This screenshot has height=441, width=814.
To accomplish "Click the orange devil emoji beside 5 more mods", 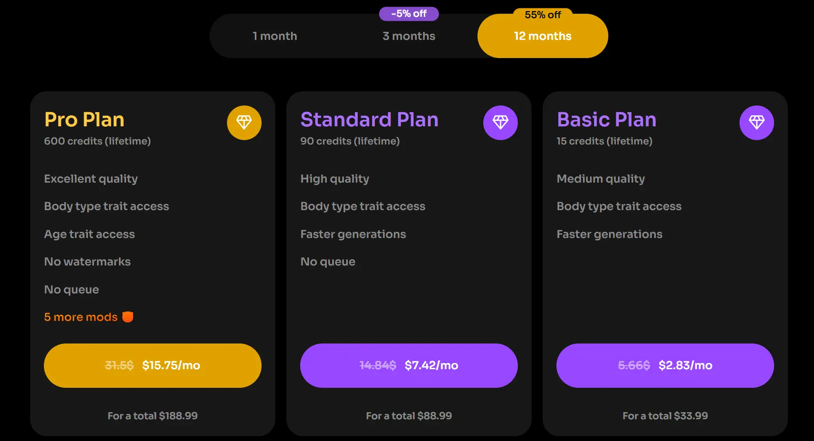I will tap(128, 317).
